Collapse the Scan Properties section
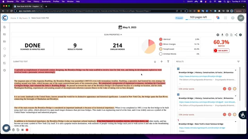 click(x=113, y=34)
